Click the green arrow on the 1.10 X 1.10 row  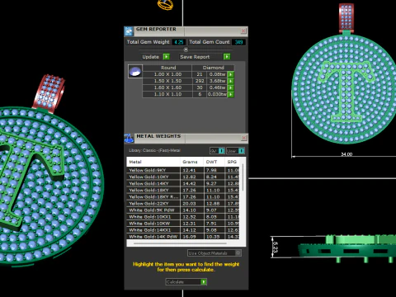point(230,94)
